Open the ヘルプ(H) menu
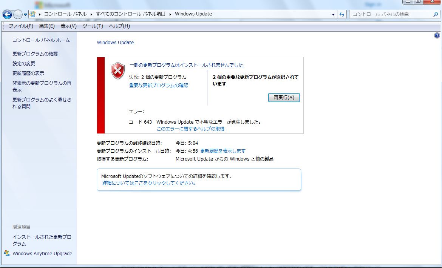This screenshot has width=442, height=268. [x=119, y=26]
